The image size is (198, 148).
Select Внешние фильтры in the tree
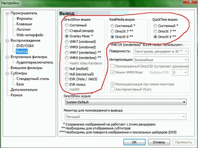26,68
